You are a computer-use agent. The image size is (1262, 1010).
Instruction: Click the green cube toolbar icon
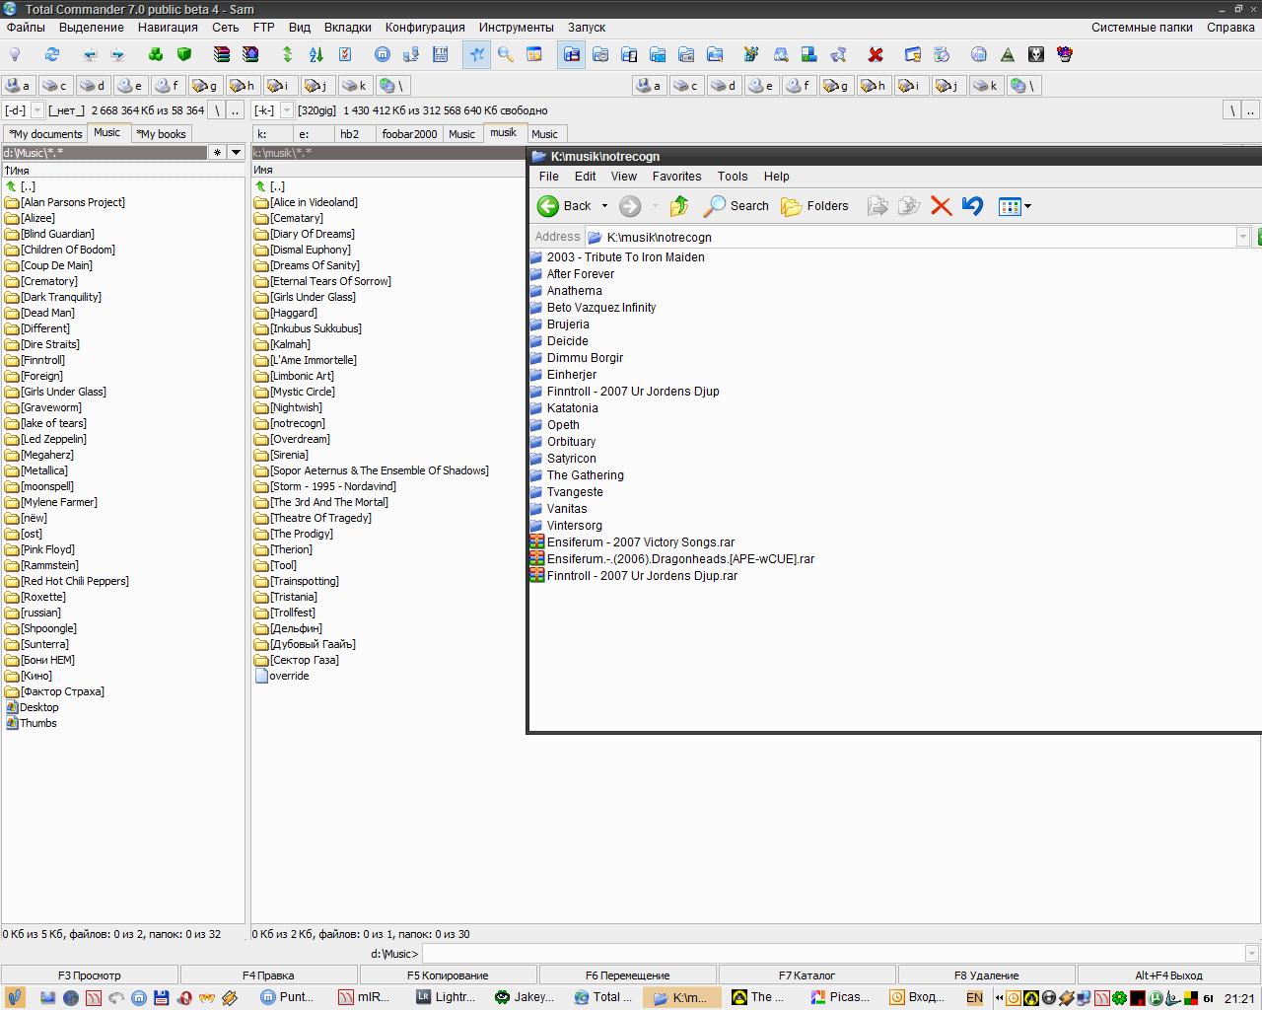pos(184,54)
